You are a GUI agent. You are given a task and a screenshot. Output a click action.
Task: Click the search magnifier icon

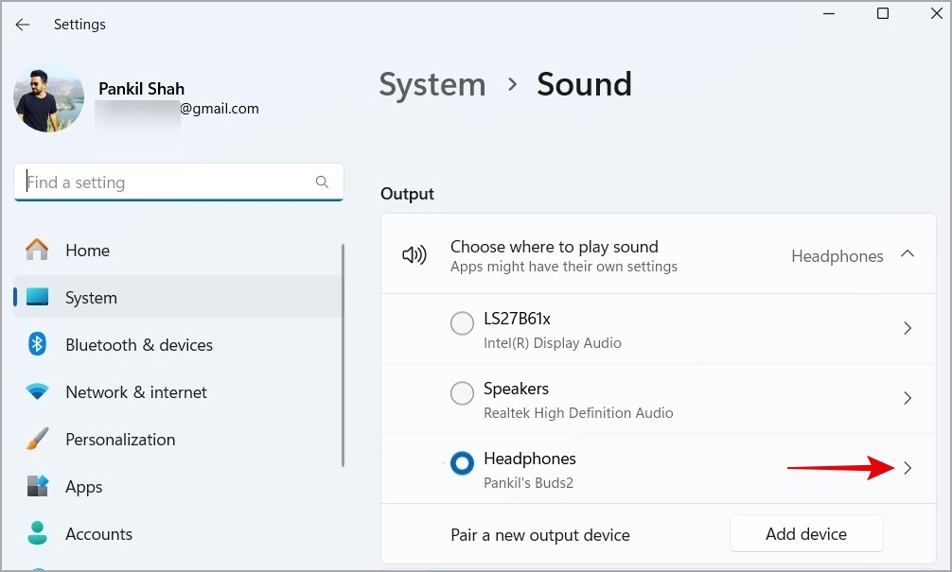322,182
